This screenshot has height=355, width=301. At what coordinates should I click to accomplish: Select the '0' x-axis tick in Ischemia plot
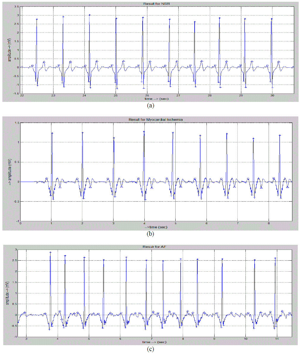(20, 223)
